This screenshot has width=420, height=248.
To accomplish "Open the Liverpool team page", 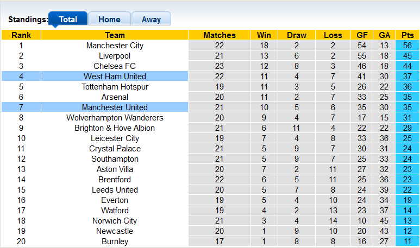I will pos(115,56).
